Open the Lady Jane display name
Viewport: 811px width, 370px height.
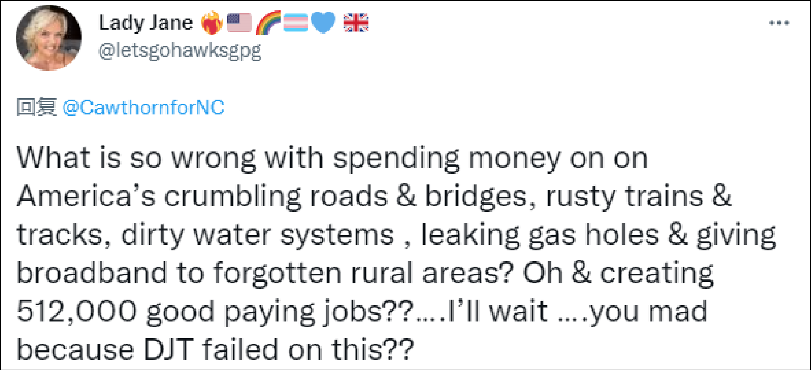146,23
